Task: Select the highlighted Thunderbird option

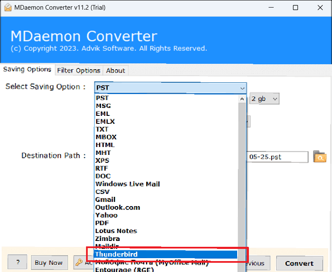Action: [x=166, y=254]
